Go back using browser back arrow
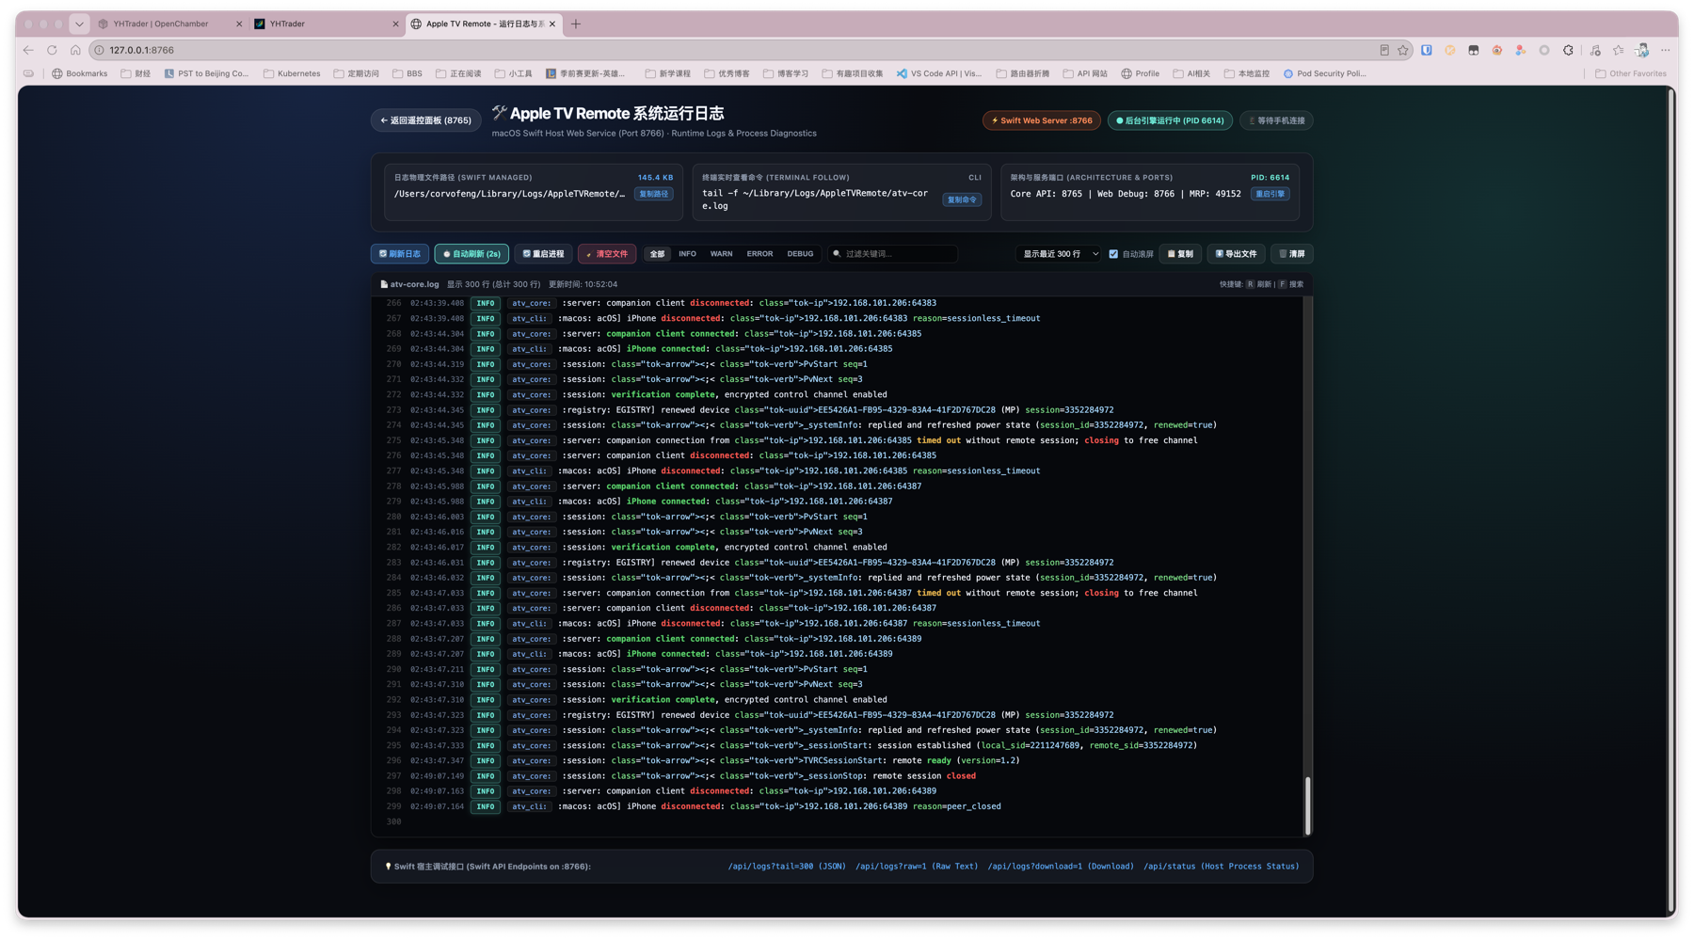 pos(28,50)
